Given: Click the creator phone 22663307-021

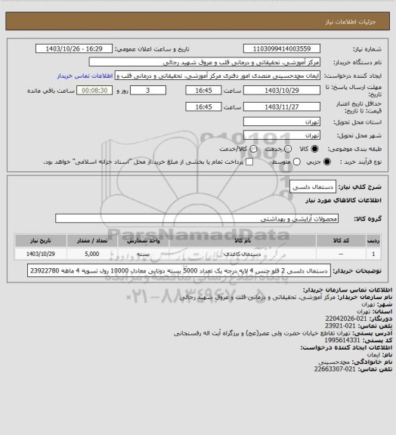Looking at the screenshot, I should coord(335,369).
